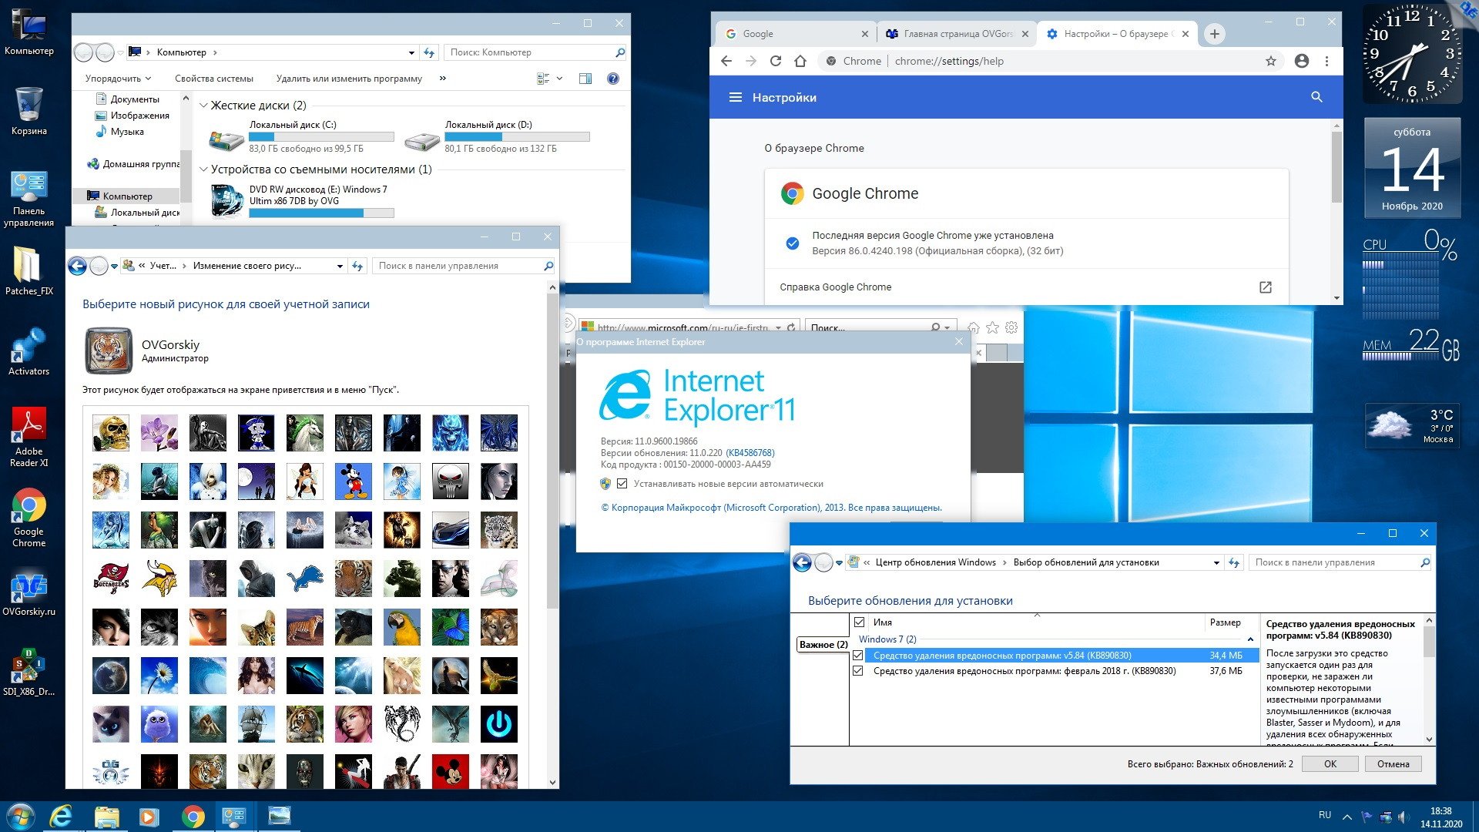Open SDI_X86_Dr... desktop shortcut
1479x832 pixels.
(29, 673)
